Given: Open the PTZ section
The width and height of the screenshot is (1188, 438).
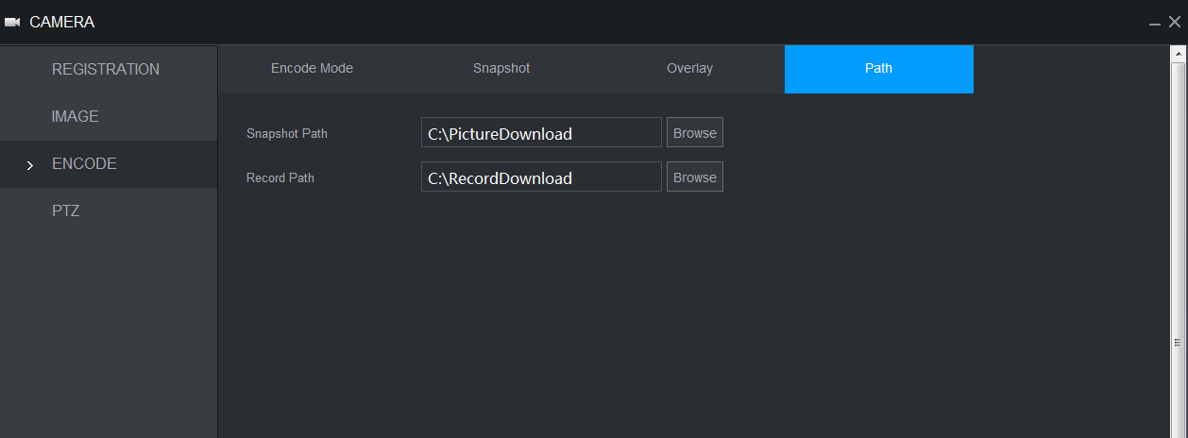Looking at the screenshot, I should 65,211.
